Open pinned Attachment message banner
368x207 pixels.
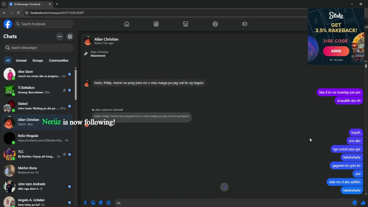pos(99,54)
